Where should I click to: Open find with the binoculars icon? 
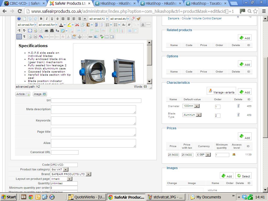52,31
